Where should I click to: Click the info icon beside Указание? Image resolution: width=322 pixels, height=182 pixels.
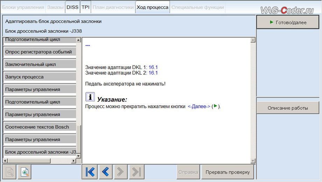point(90,97)
